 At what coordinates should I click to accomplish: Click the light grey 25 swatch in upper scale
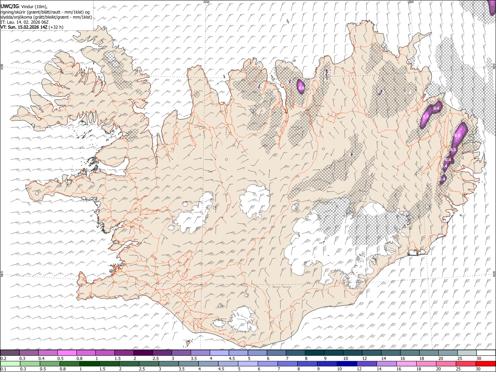pyautogui.click(x=467, y=353)
